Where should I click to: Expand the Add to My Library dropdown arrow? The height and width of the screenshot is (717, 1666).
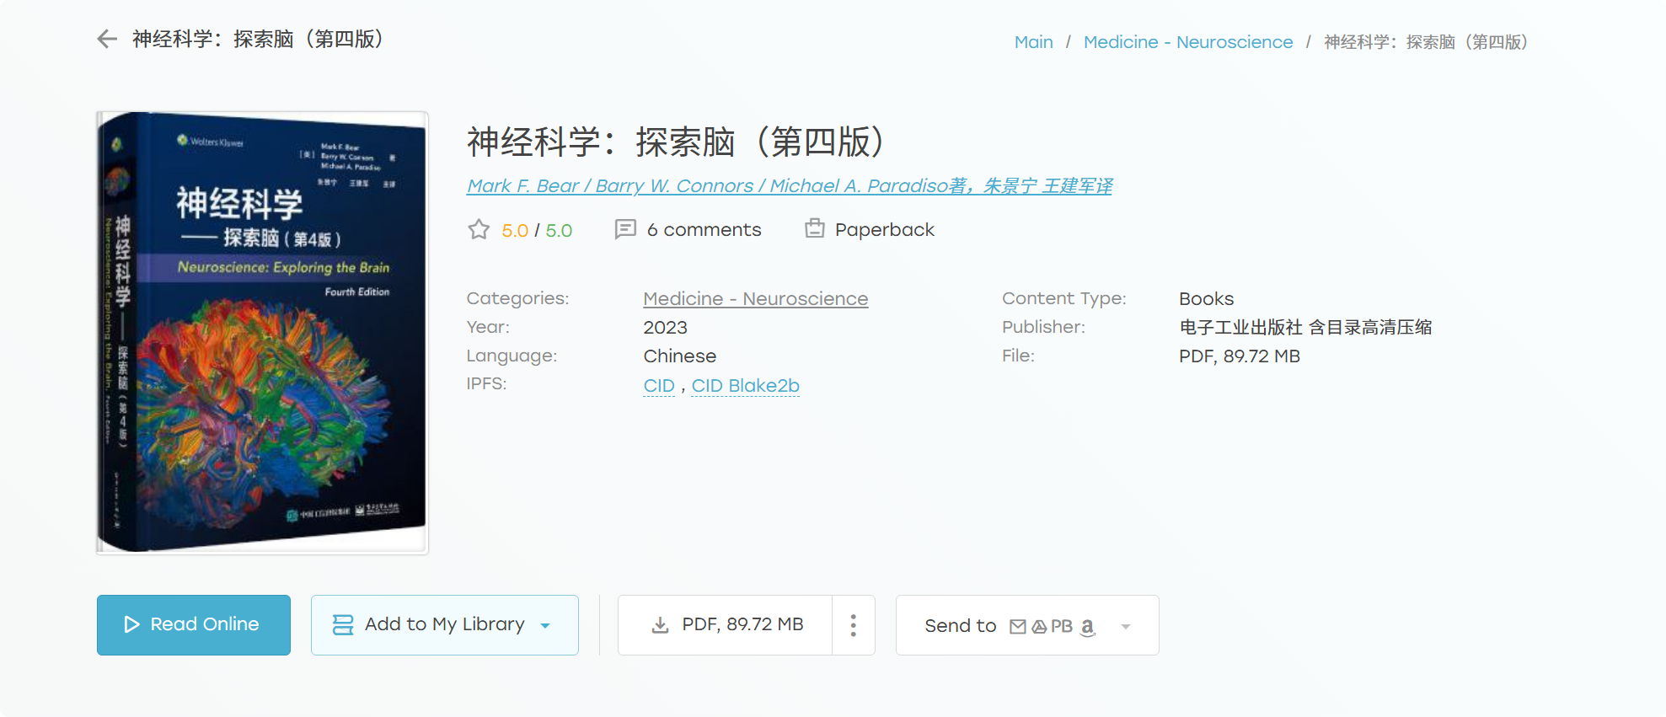point(545,626)
